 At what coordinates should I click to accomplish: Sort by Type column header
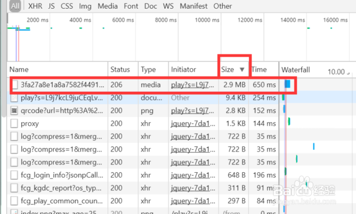pos(153,69)
